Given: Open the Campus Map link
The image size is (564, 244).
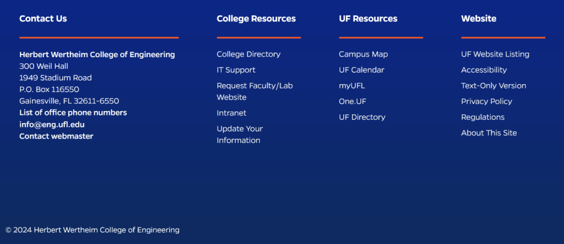Looking at the screenshot, I should 364,54.
